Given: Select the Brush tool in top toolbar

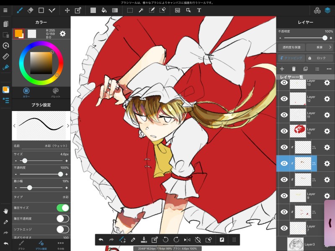Looking at the screenshot, I should click(x=20, y=10).
